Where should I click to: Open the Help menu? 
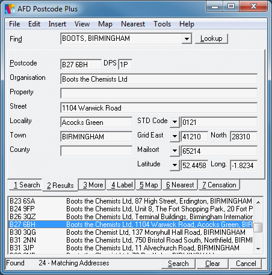click(x=187, y=24)
